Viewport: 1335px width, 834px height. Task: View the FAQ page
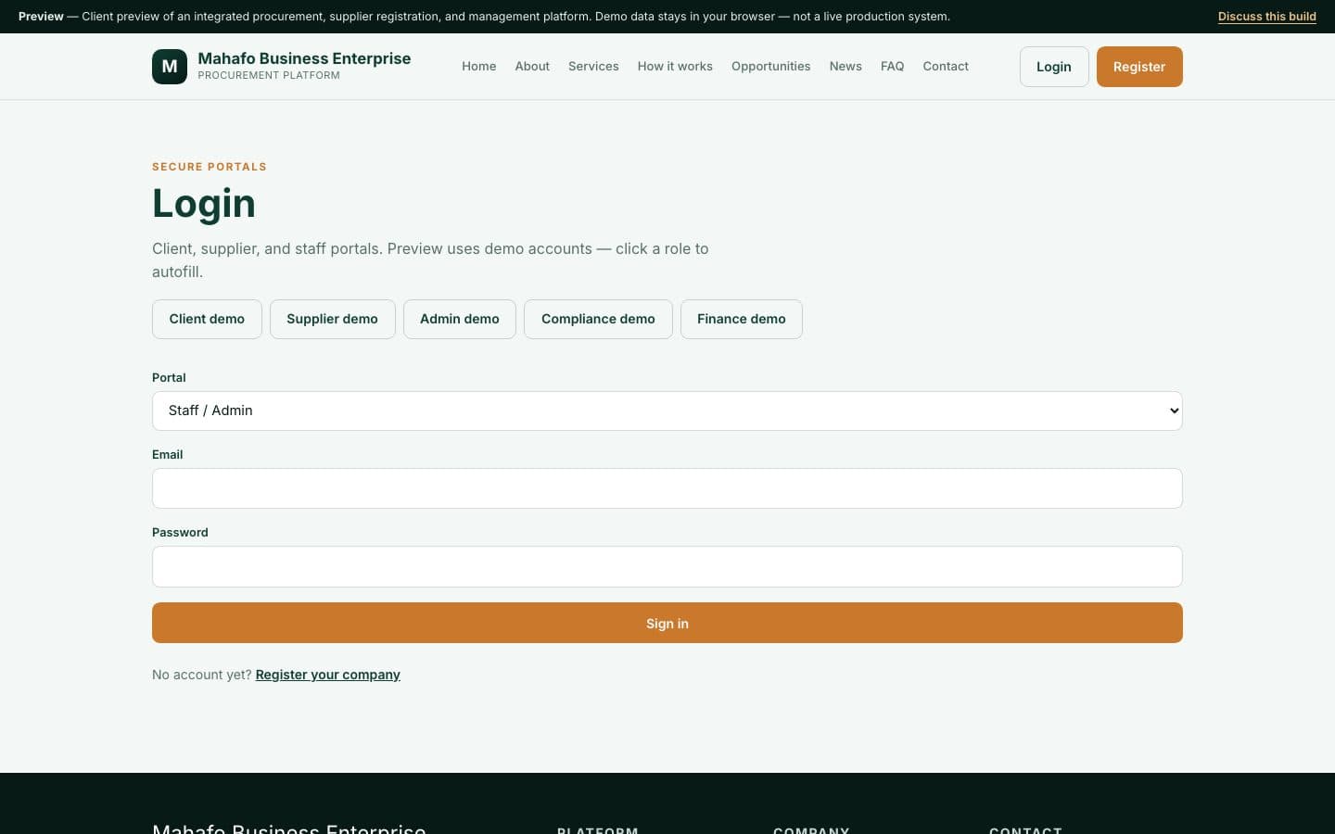892,67
